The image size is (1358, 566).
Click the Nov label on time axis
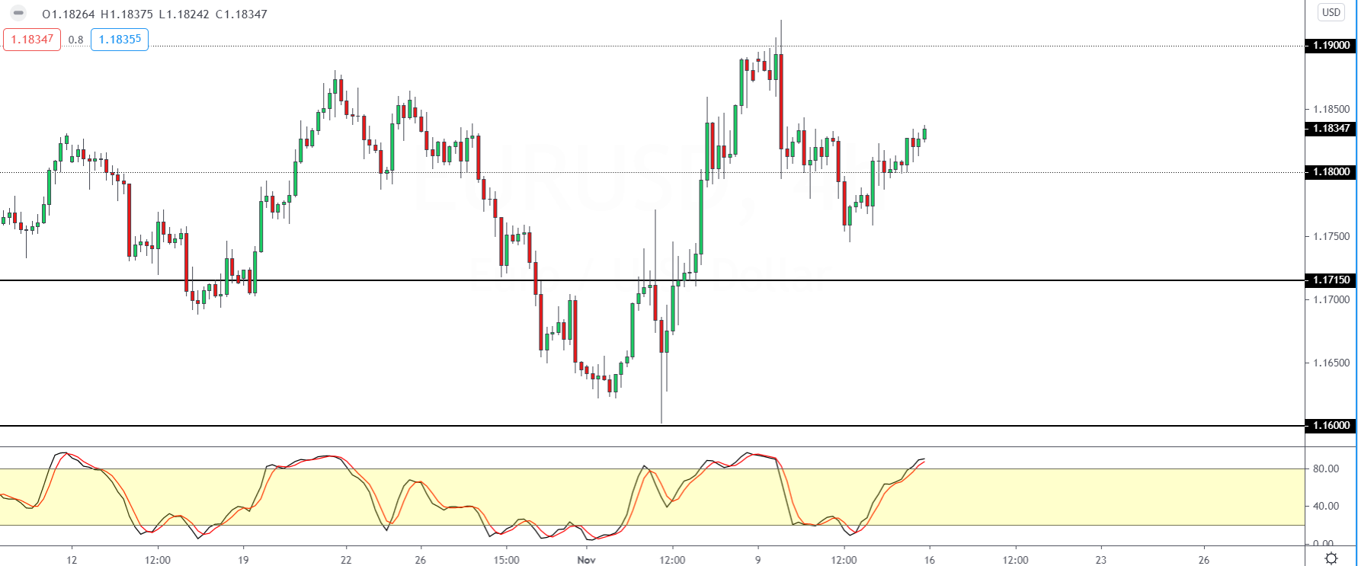pyautogui.click(x=586, y=560)
